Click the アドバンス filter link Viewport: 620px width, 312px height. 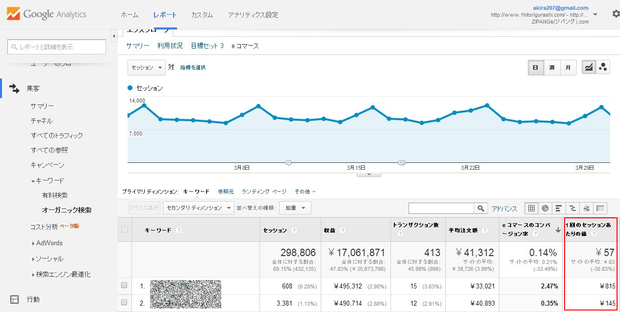[504, 208]
